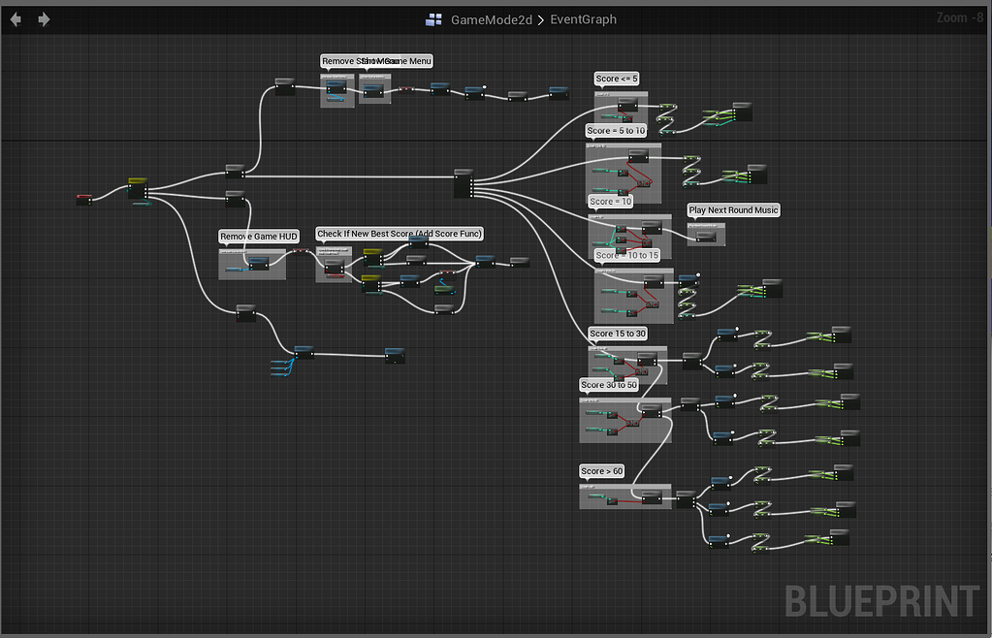Screen dimensions: 992x638
Task: Select the blue node at bottom wire end
Action: (x=395, y=355)
